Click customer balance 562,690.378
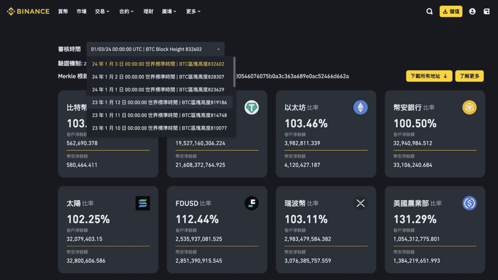498x280 pixels. pyautogui.click(x=82, y=143)
